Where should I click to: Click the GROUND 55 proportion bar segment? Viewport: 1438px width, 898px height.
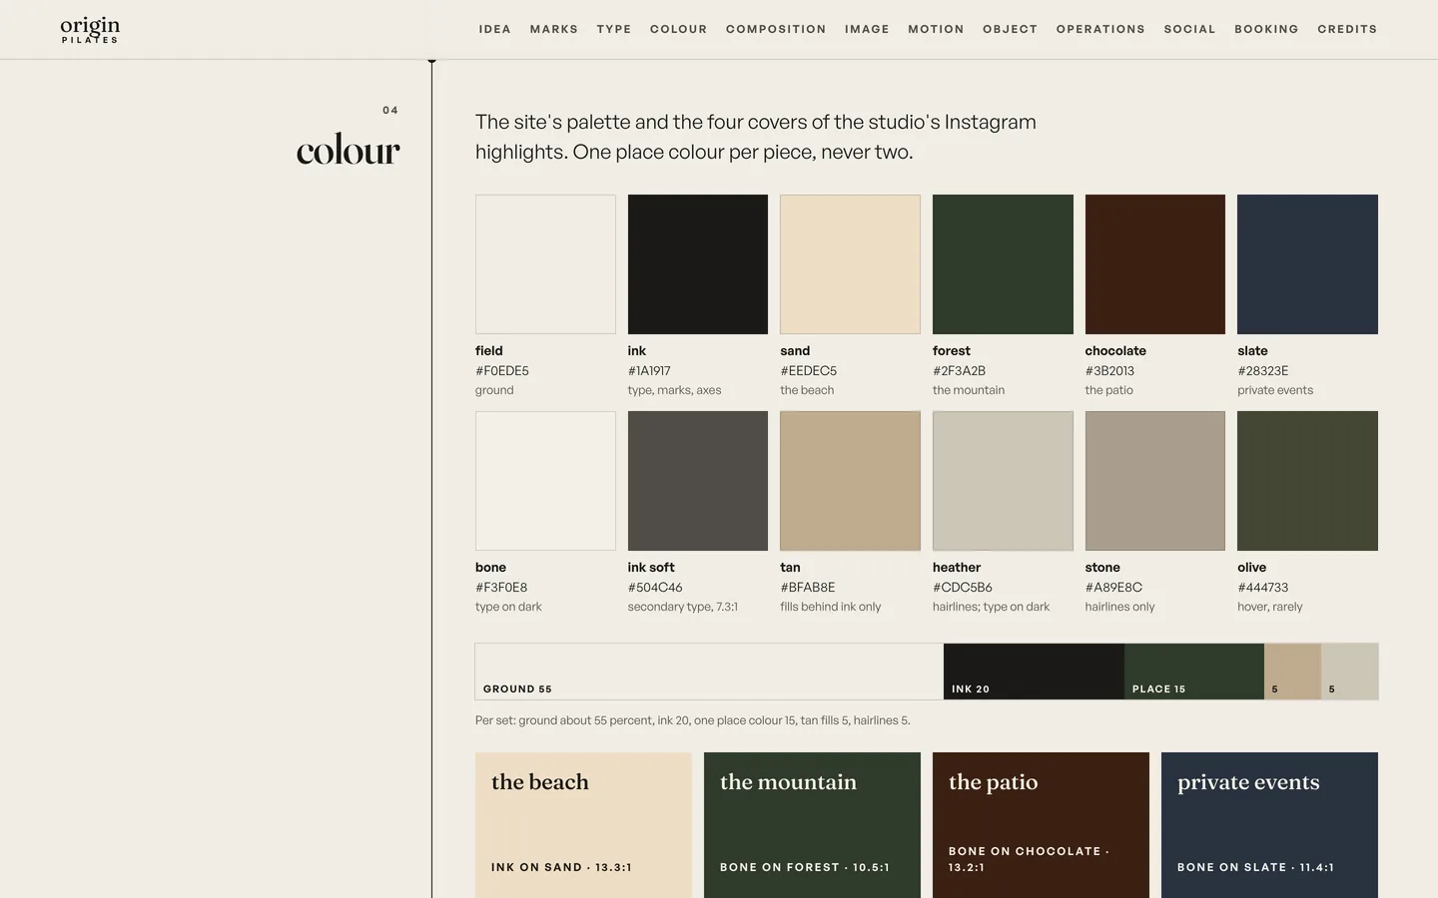(709, 672)
